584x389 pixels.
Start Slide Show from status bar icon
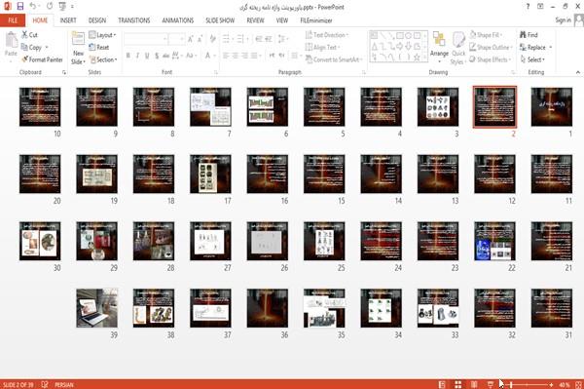tap(491, 384)
